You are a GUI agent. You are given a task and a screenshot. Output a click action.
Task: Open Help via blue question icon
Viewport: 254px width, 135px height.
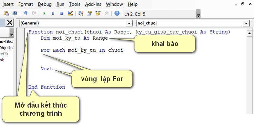coord(117,13)
